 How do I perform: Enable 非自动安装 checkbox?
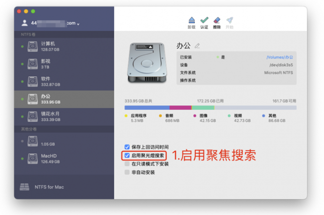[127, 172]
